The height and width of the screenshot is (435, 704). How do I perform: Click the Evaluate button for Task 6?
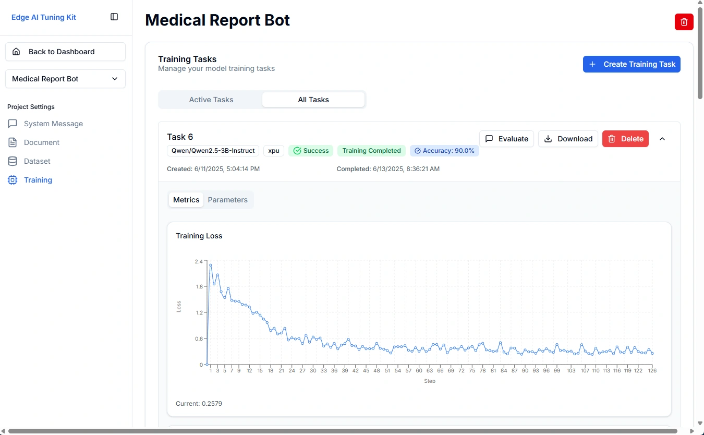(x=506, y=139)
